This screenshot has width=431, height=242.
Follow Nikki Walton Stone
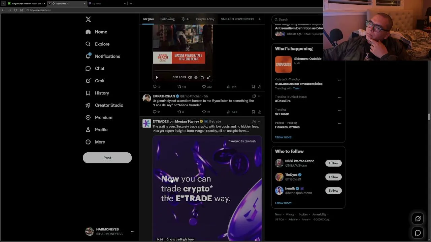(333, 163)
